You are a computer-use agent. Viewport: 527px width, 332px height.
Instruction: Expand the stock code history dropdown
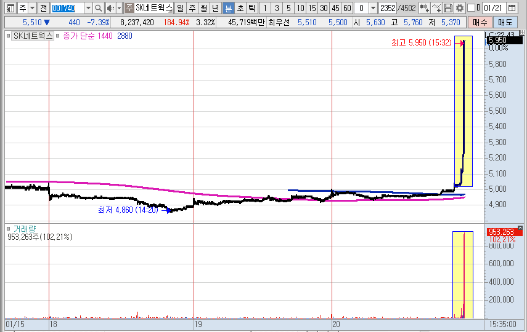coord(88,8)
